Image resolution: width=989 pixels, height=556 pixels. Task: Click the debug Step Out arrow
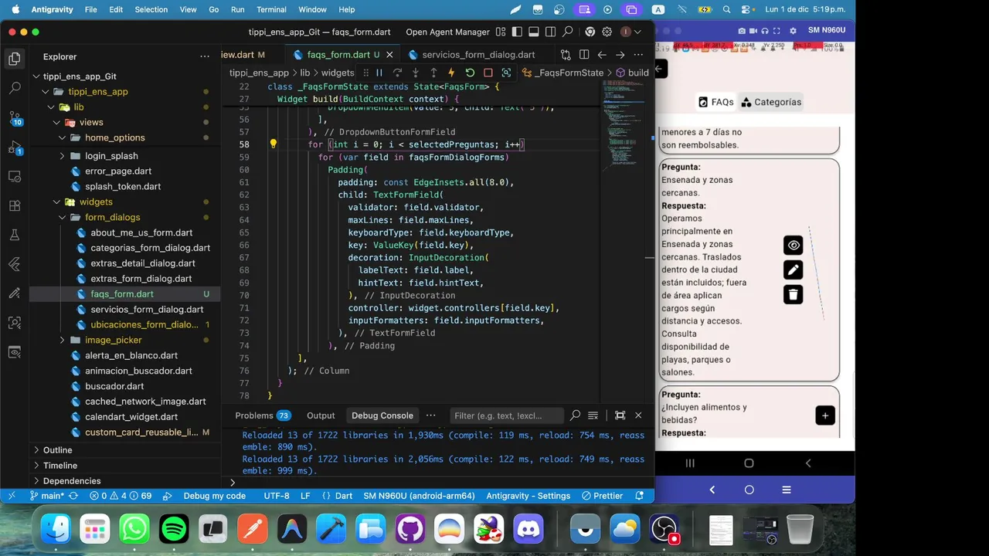tap(433, 73)
